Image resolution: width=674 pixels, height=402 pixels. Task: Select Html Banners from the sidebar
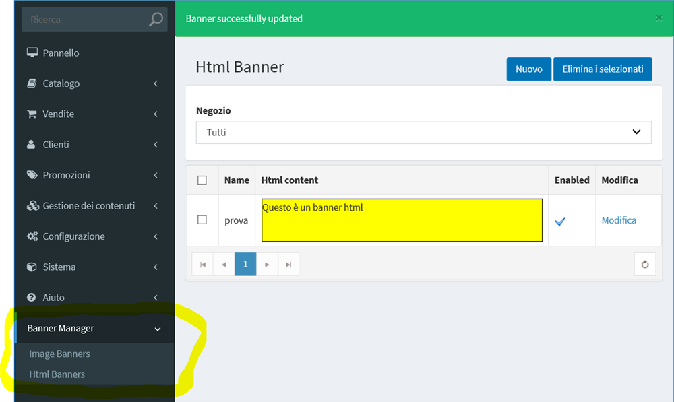tap(57, 374)
